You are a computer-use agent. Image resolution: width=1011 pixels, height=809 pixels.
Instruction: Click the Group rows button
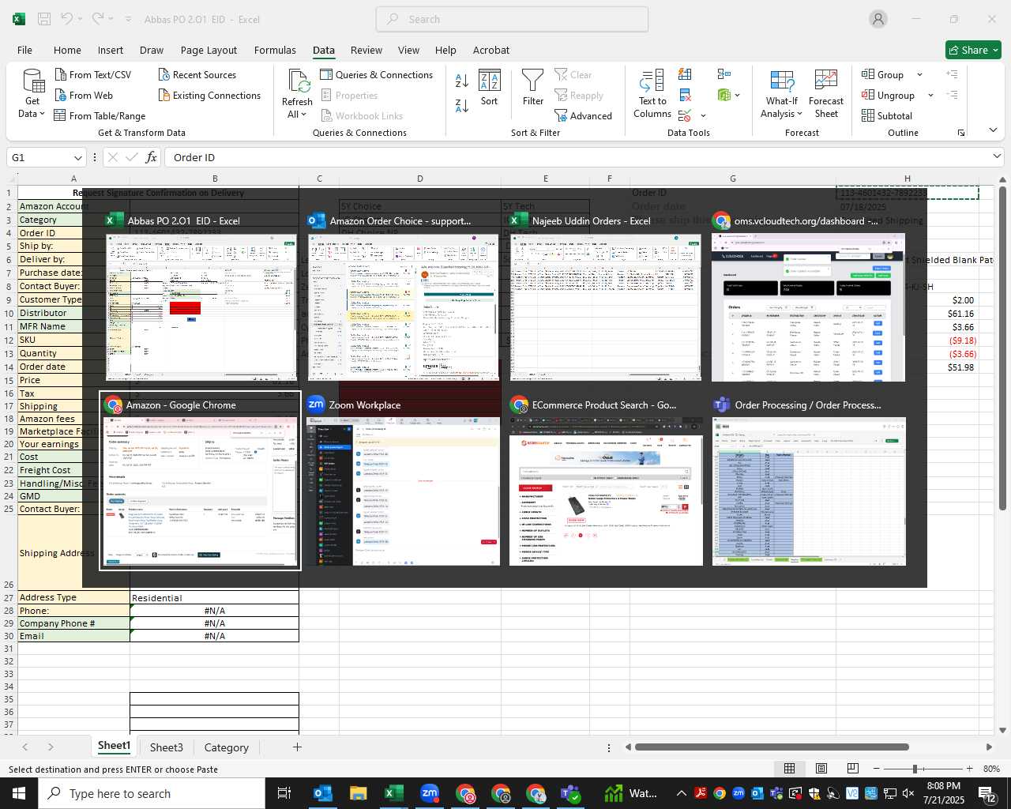click(x=883, y=74)
